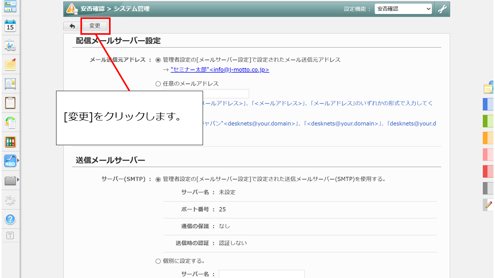Select admin-configured メール送信元アドレス radio button
Viewport: 495px width, 278px height.
click(x=158, y=60)
